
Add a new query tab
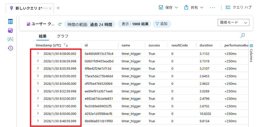click(x=58, y=8)
